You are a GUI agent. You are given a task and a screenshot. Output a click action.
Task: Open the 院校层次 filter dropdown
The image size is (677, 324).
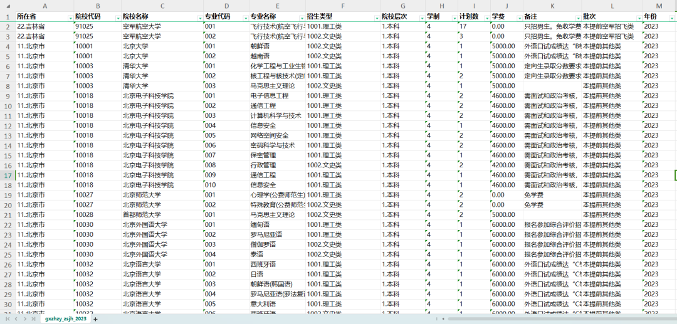point(421,18)
